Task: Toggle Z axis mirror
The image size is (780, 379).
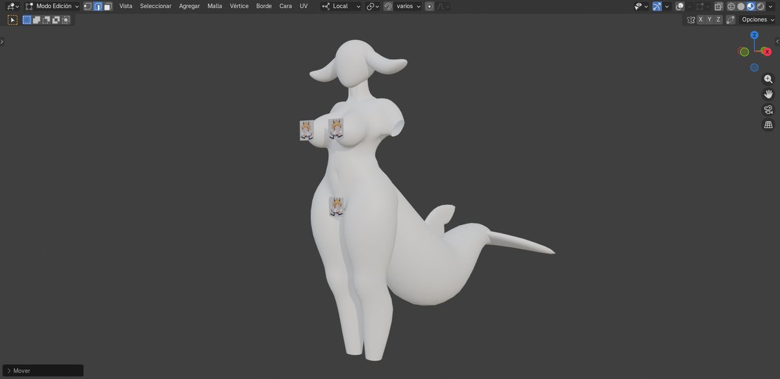Action: click(718, 20)
